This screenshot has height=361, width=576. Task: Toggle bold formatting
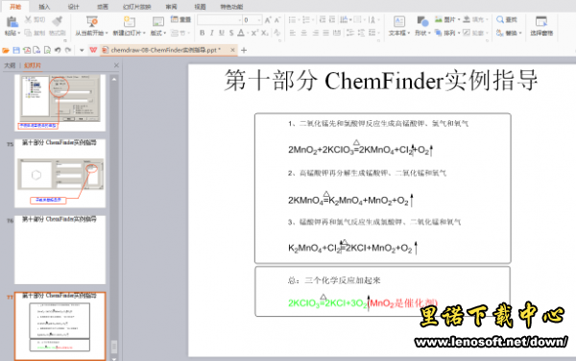pyautogui.click(x=202, y=33)
